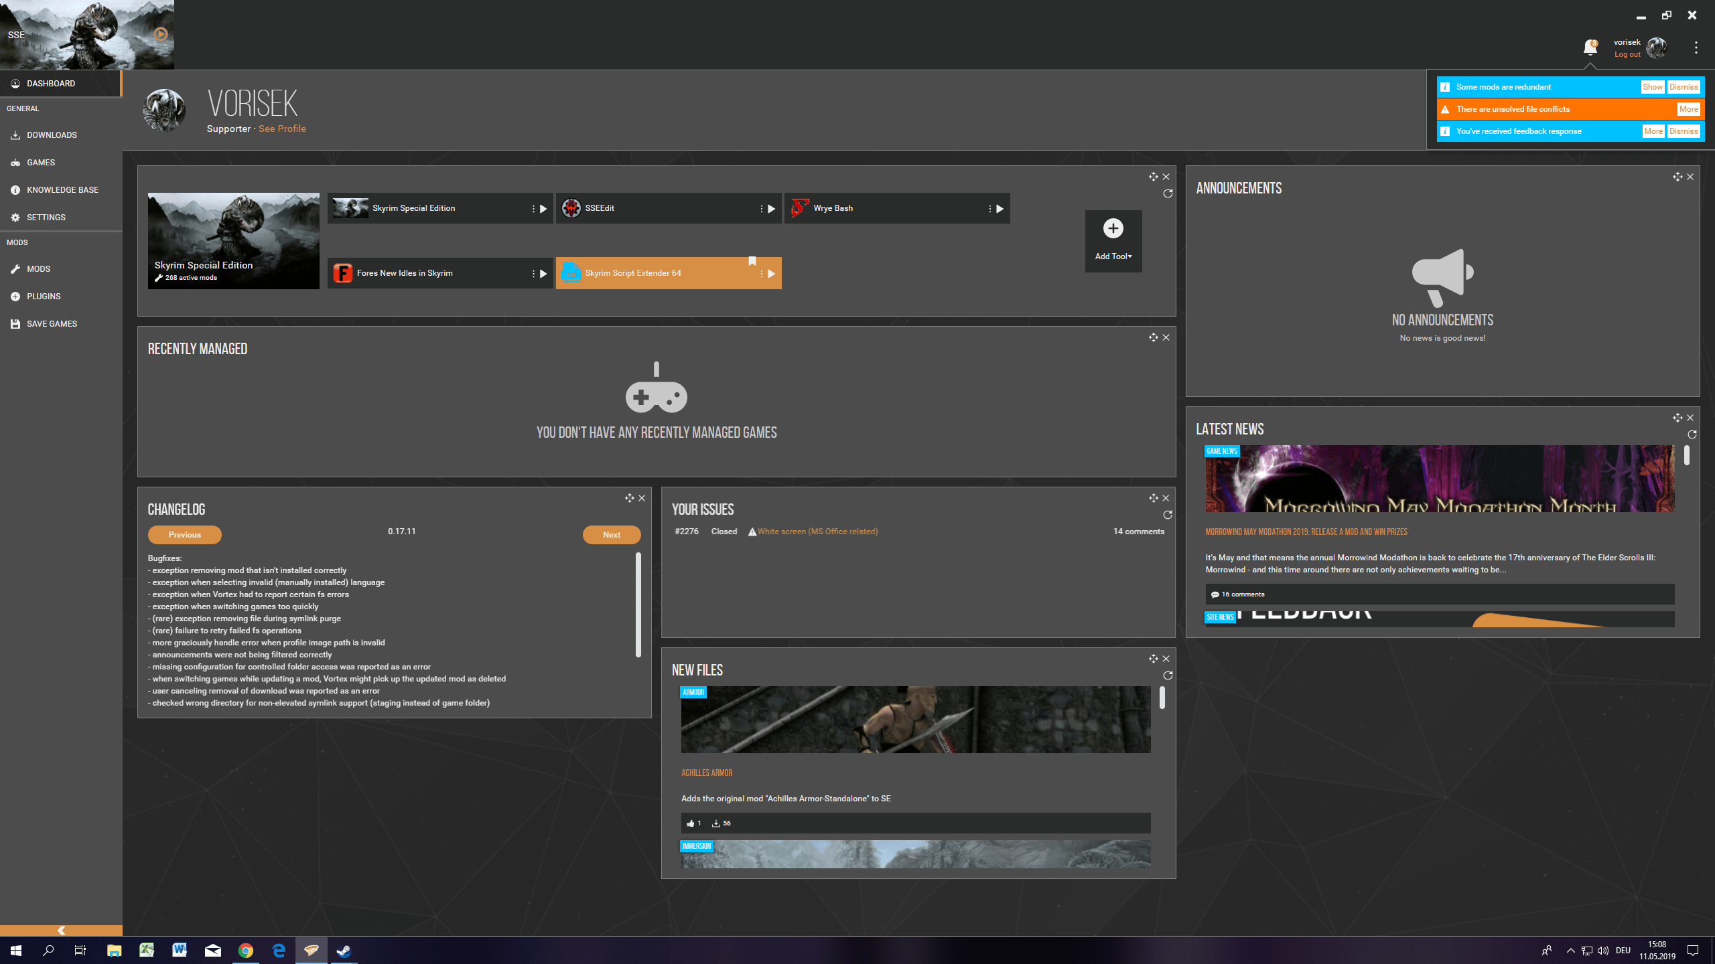
Task: Open Downloads in the sidebar
Action: (x=52, y=135)
